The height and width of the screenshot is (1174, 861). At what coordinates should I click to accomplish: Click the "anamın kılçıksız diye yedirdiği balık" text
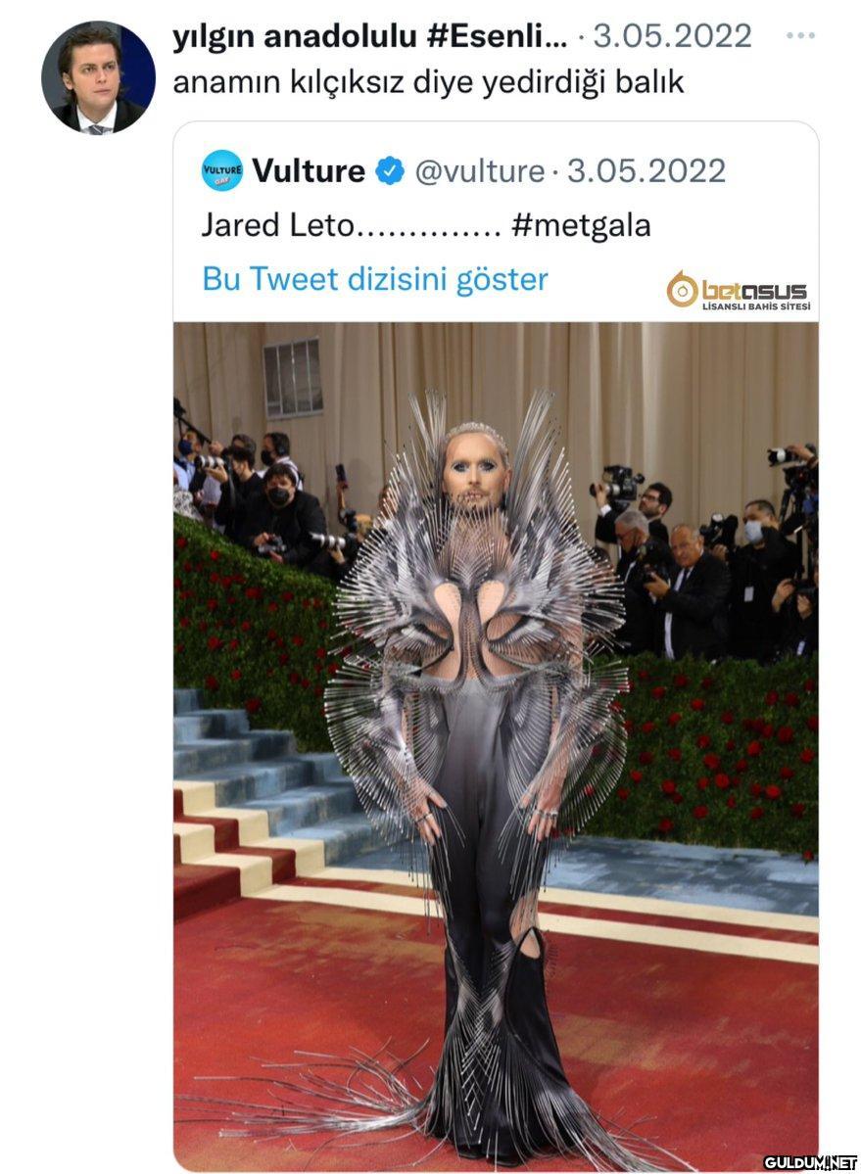(x=428, y=83)
